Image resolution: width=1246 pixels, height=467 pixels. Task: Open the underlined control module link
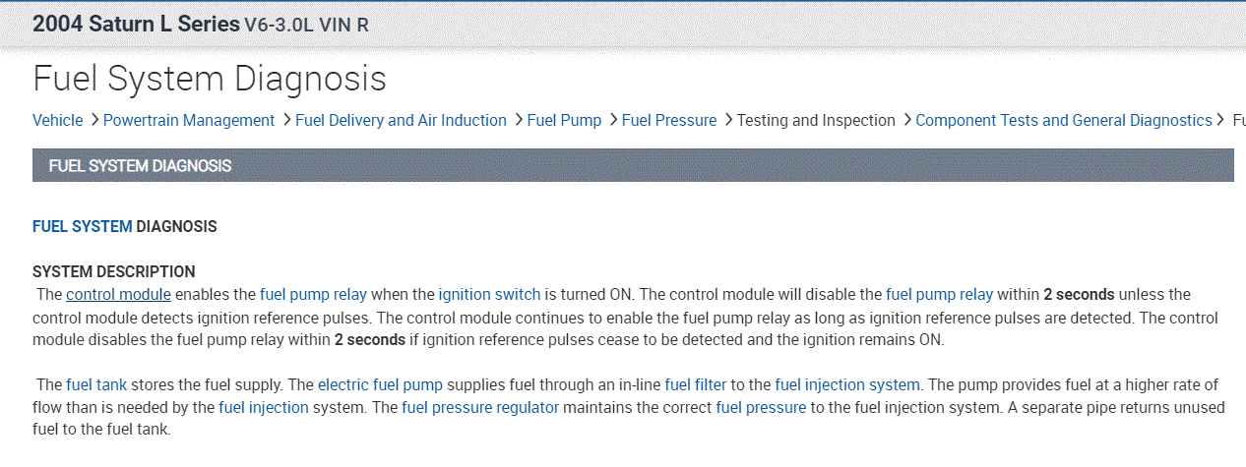pyautogui.click(x=119, y=294)
